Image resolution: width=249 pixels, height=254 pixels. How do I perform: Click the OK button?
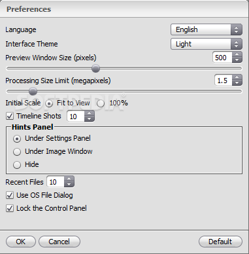pyautogui.click(x=21, y=242)
